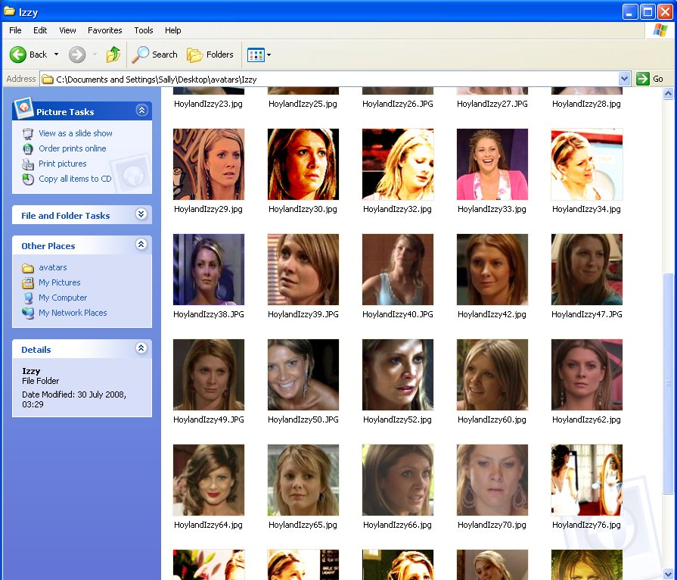The image size is (677, 580).
Task: Select the HoylandIzzy40.JPG thumbnail
Action: click(x=398, y=270)
